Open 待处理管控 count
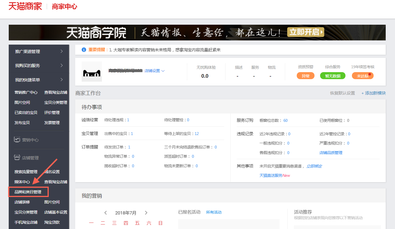 click(188, 120)
